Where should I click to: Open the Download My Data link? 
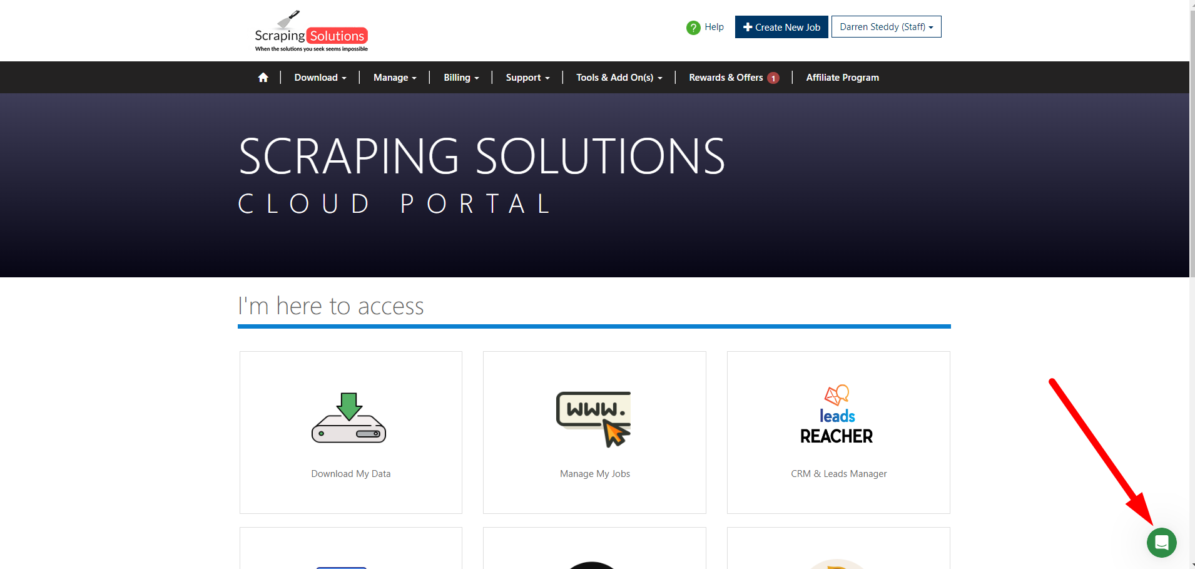click(x=351, y=474)
